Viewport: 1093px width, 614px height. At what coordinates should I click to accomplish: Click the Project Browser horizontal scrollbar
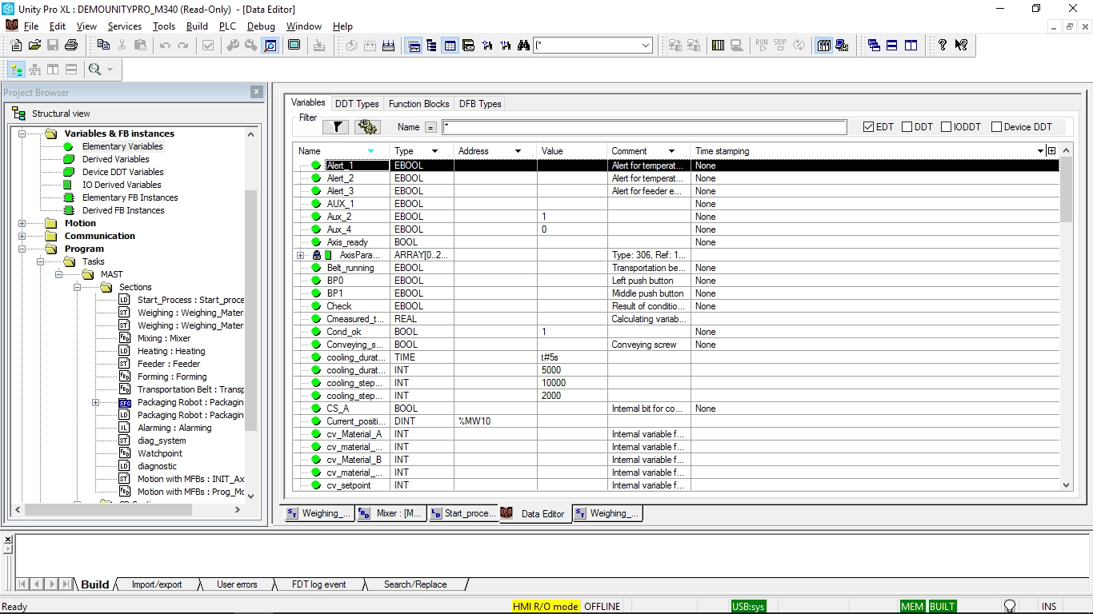pos(126,509)
